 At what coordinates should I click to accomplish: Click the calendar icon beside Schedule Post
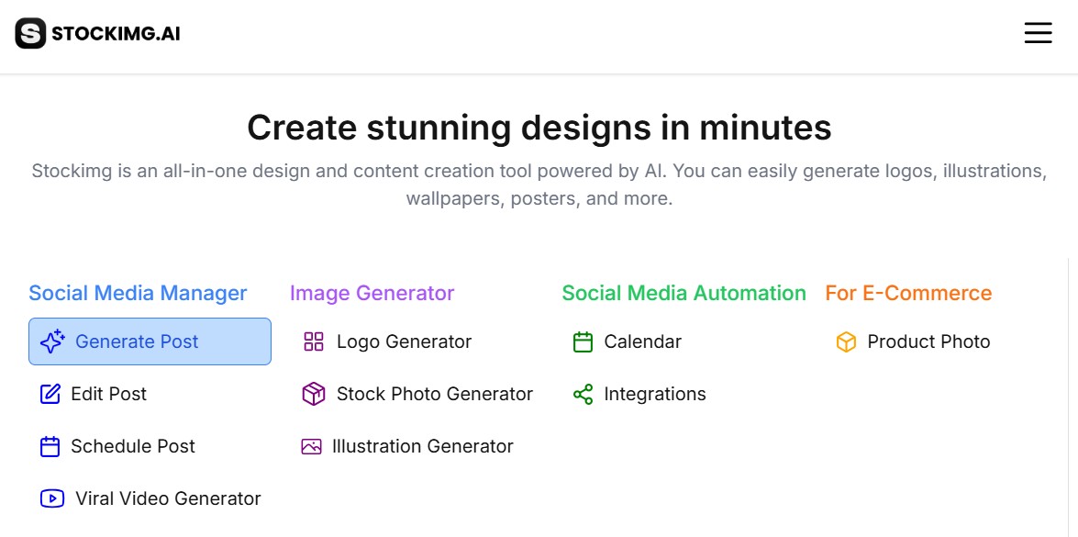[50, 446]
